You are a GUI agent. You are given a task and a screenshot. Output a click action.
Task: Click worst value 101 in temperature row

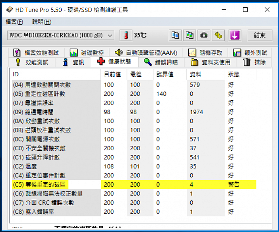(x=135, y=166)
